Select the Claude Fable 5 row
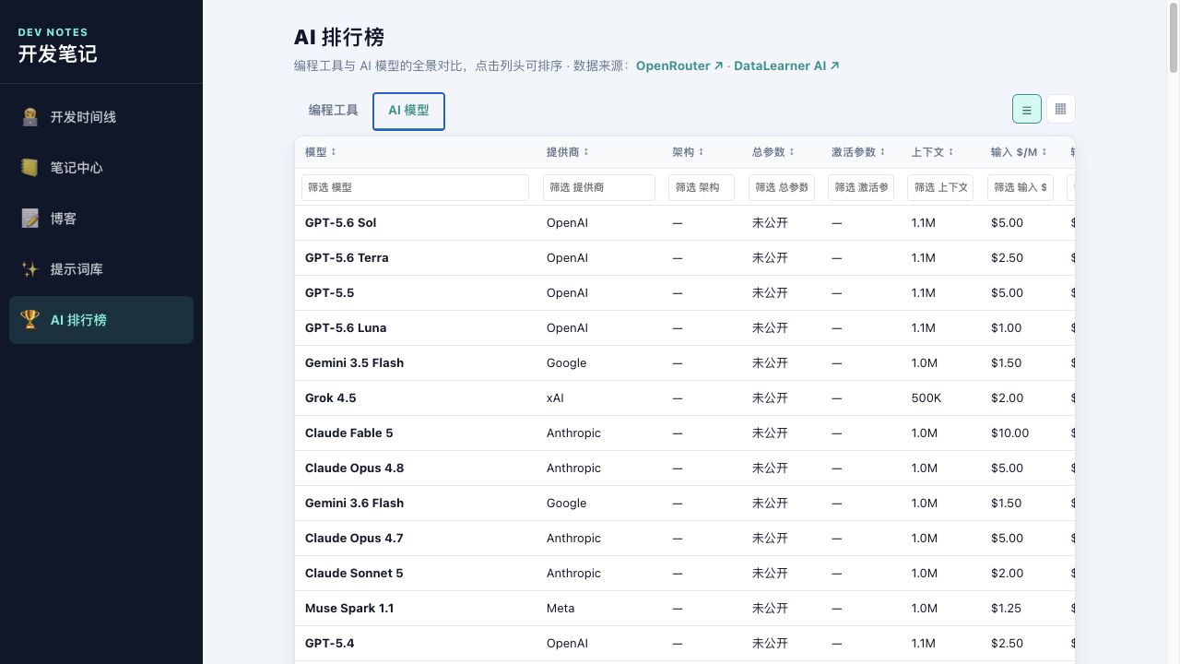The image size is (1180, 664). click(685, 433)
